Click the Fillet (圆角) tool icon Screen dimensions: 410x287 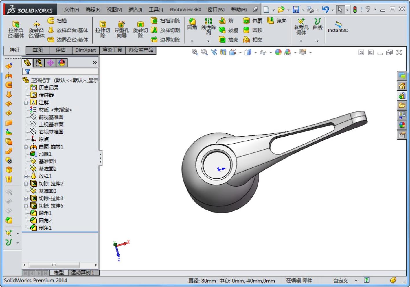[x=192, y=21]
